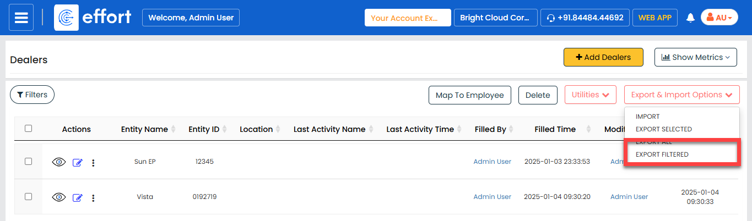Screen dimensions: 752x221
Task: Open the Utilities dropdown
Action: (x=590, y=95)
